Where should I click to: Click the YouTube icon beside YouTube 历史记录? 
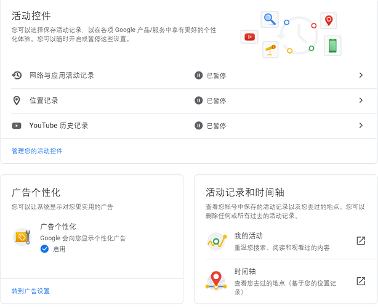[x=17, y=126]
